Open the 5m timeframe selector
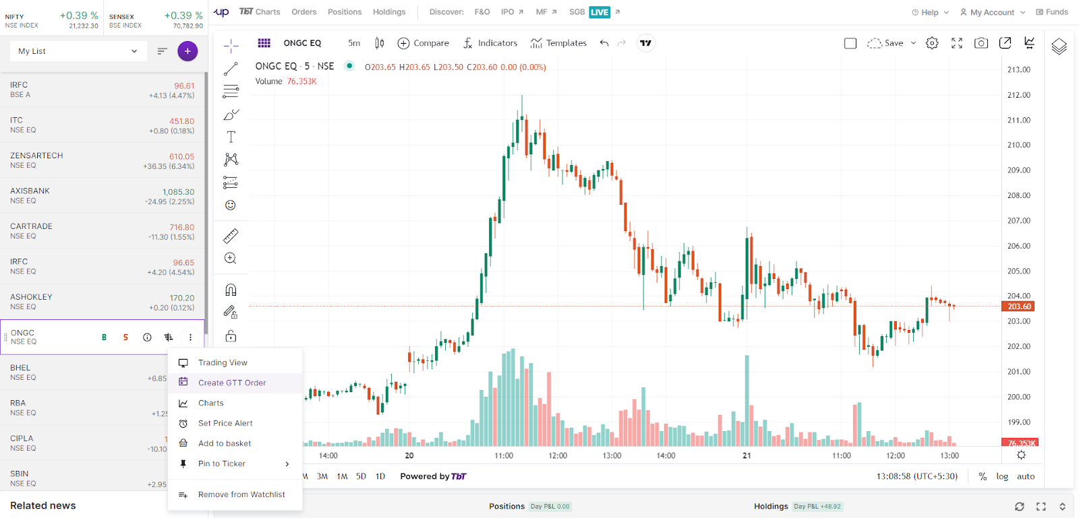1079x518 pixels. click(x=354, y=43)
